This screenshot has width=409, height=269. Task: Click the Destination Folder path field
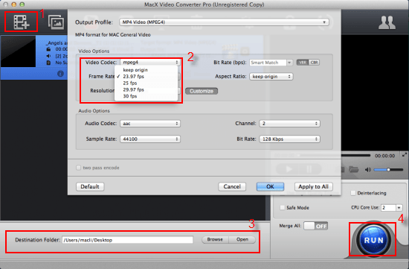[128, 240]
